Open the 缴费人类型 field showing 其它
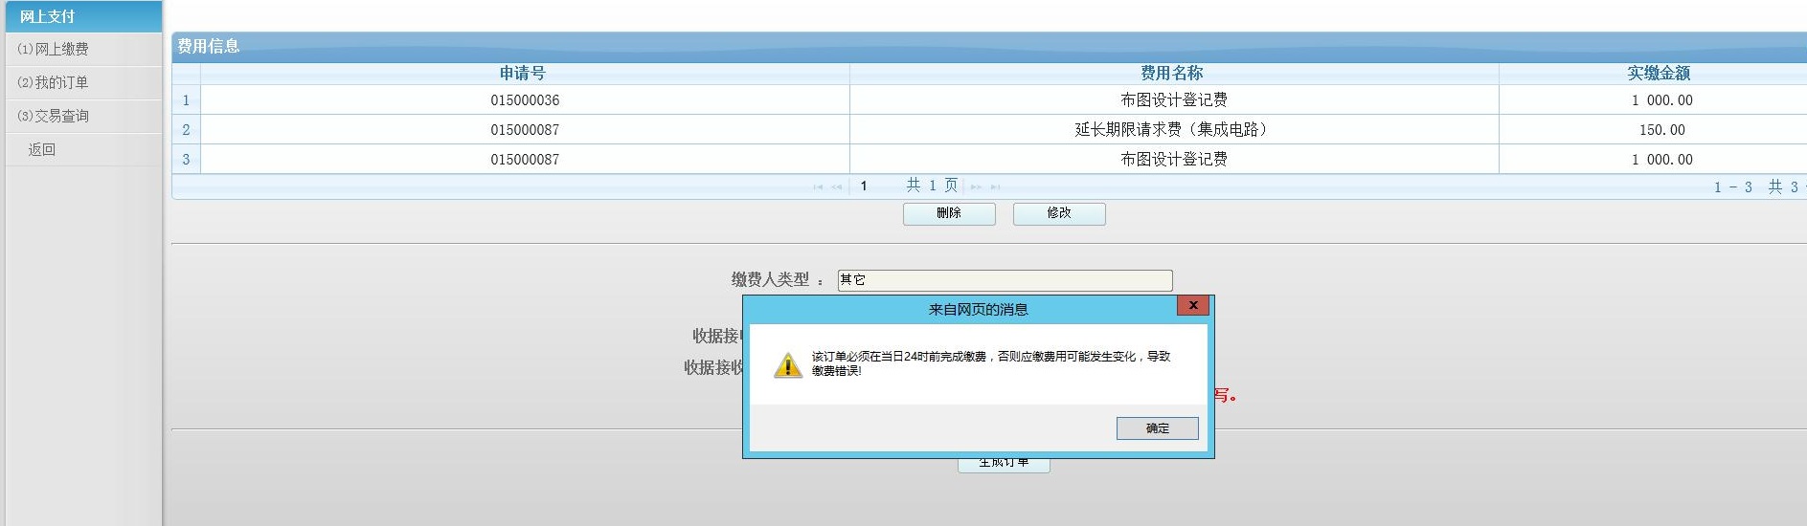The height and width of the screenshot is (526, 1807). tap(1004, 280)
